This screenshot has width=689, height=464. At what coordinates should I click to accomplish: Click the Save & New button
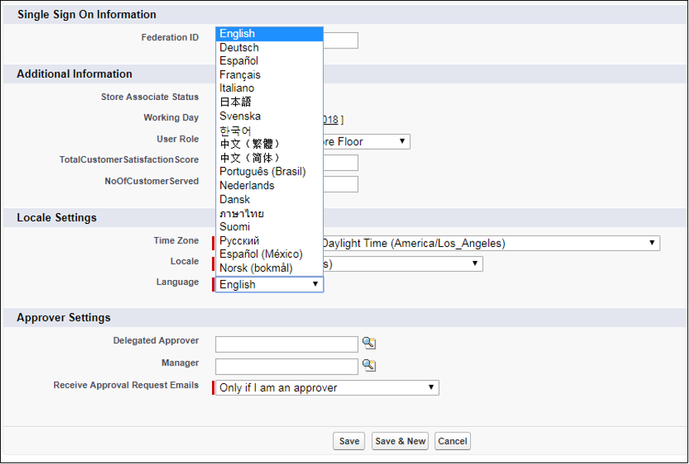coord(399,441)
